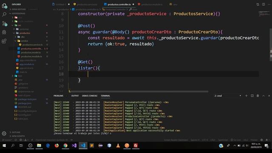The height and width of the screenshot is (153, 272).
Task: Split the terminal panel
Action: pyautogui.click(x=252, y=96)
